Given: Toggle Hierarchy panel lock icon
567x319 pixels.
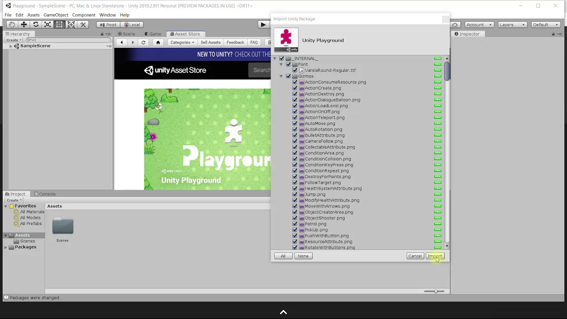Looking at the screenshot, I should pyautogui.click(x=102, y=34).
